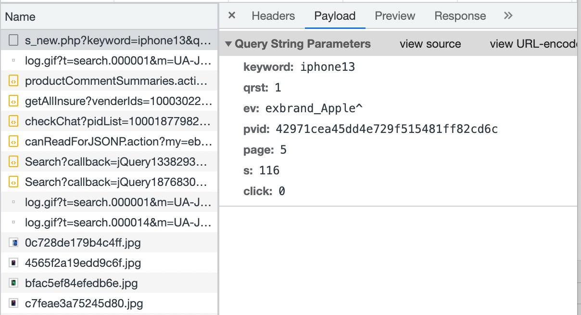581x315 pixels.
Task: Click the keyword value iphone13
Action: click(x=328, y=67)
